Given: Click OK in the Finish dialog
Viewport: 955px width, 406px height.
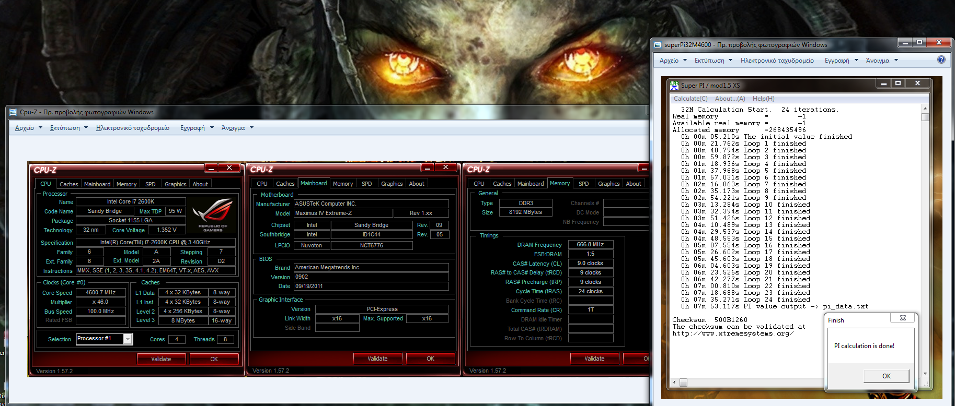Looking at the screenshot, I should (x=887, y=376).
